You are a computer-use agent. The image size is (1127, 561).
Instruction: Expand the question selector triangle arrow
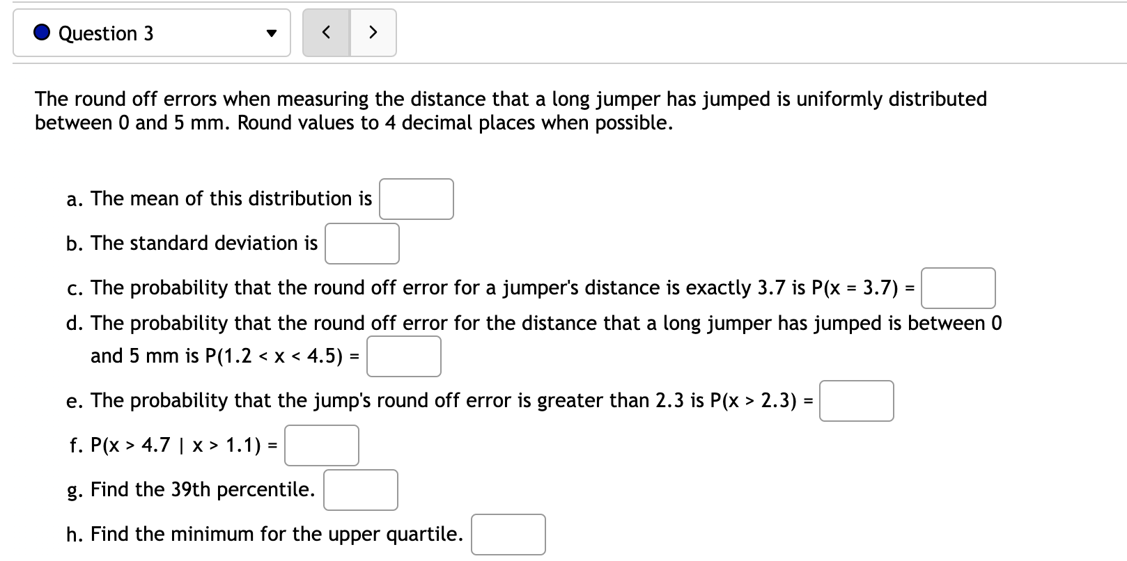[272, 33]
